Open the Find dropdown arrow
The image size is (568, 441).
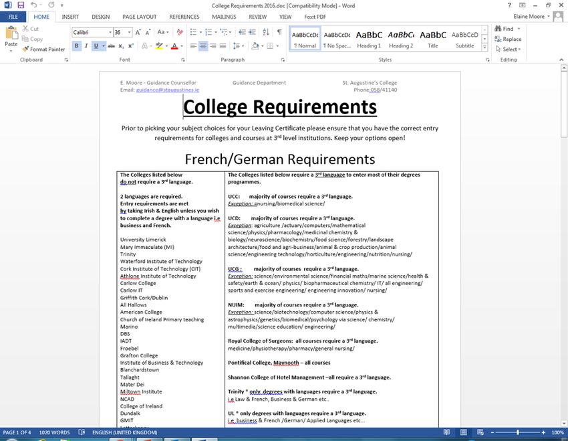(x=519, y=29)
